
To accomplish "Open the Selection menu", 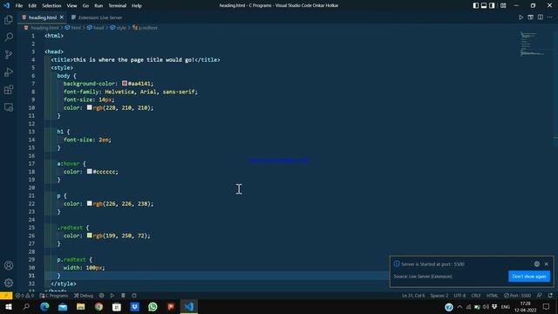I will coord(51,6).
